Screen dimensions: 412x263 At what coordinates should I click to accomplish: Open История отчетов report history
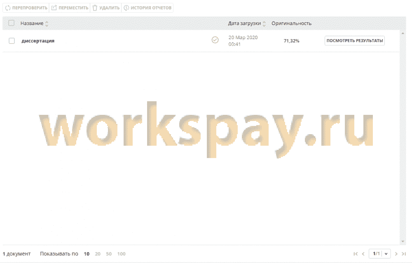tap(147, 8)
